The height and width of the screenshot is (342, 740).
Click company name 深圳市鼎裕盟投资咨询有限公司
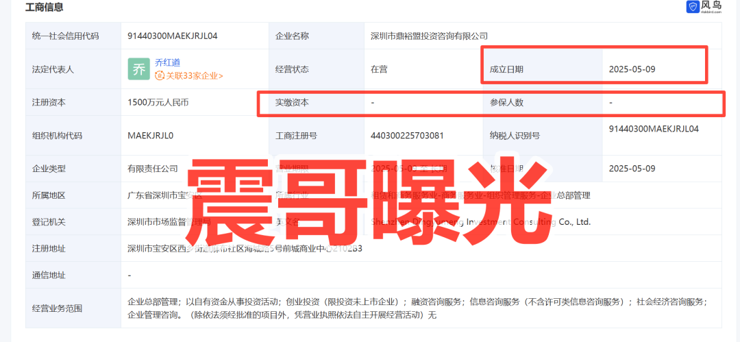coord(429,36)
